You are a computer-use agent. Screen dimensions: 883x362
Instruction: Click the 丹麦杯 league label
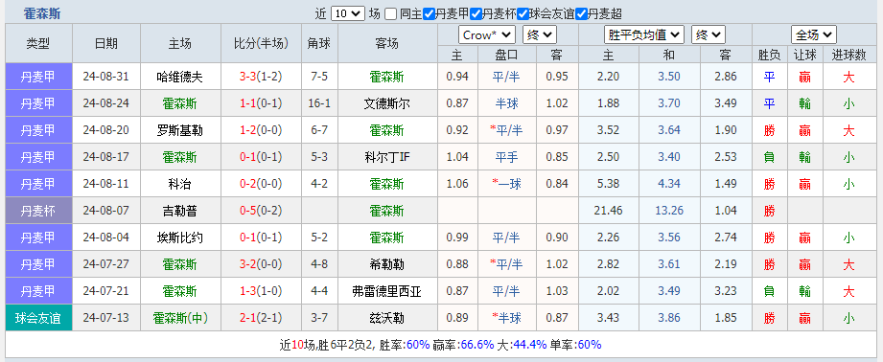coord(38,212)
